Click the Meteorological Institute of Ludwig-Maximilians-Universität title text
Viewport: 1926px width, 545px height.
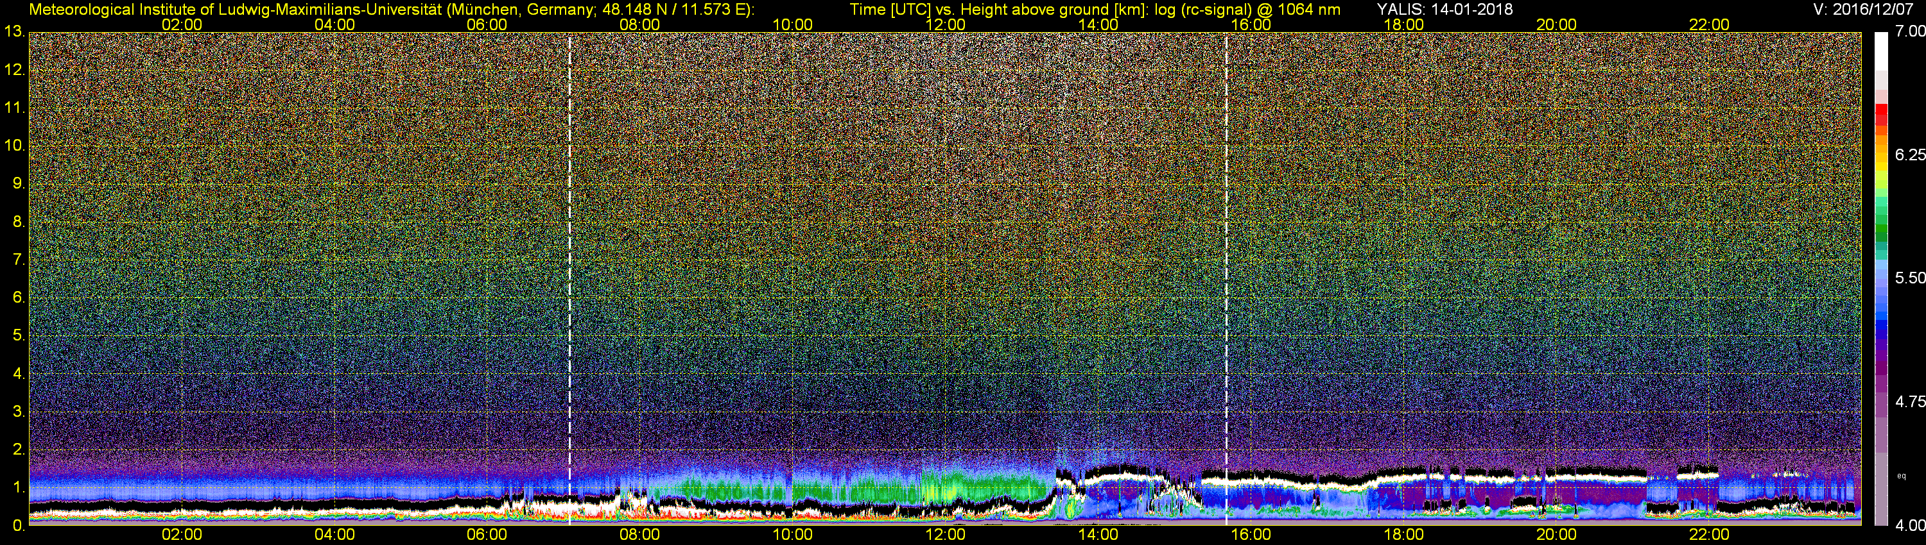392,10
